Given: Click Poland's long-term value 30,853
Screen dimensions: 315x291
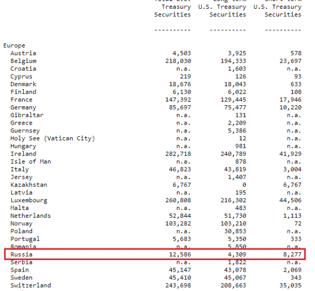Looking at the screenshot, I should 235,231.
